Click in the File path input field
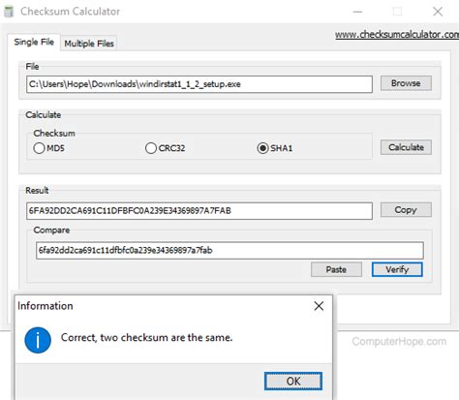459x400 pixels. pos(199,84)
